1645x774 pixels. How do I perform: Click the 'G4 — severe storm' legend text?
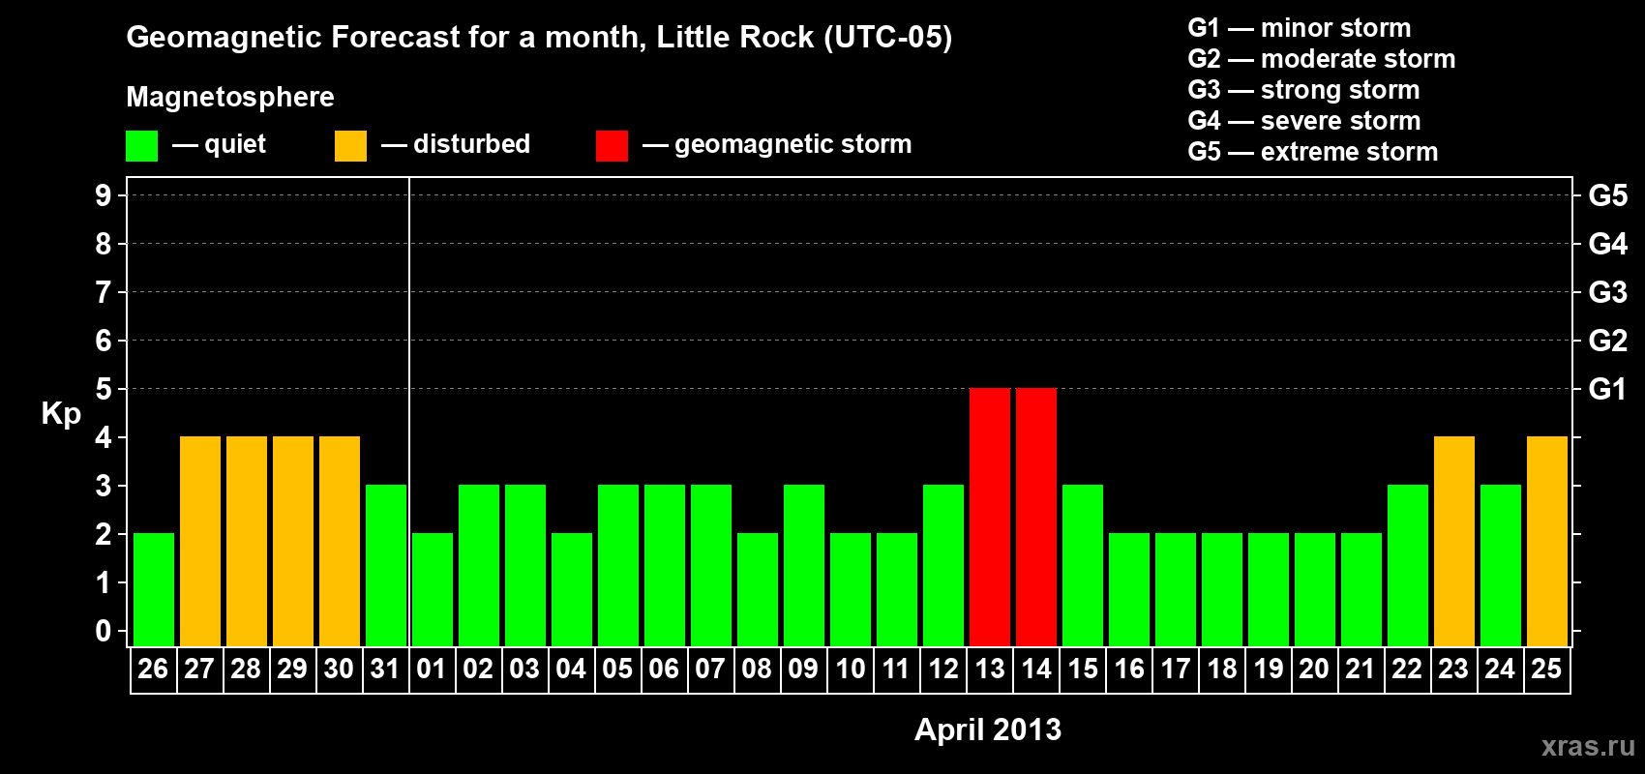1304,121
